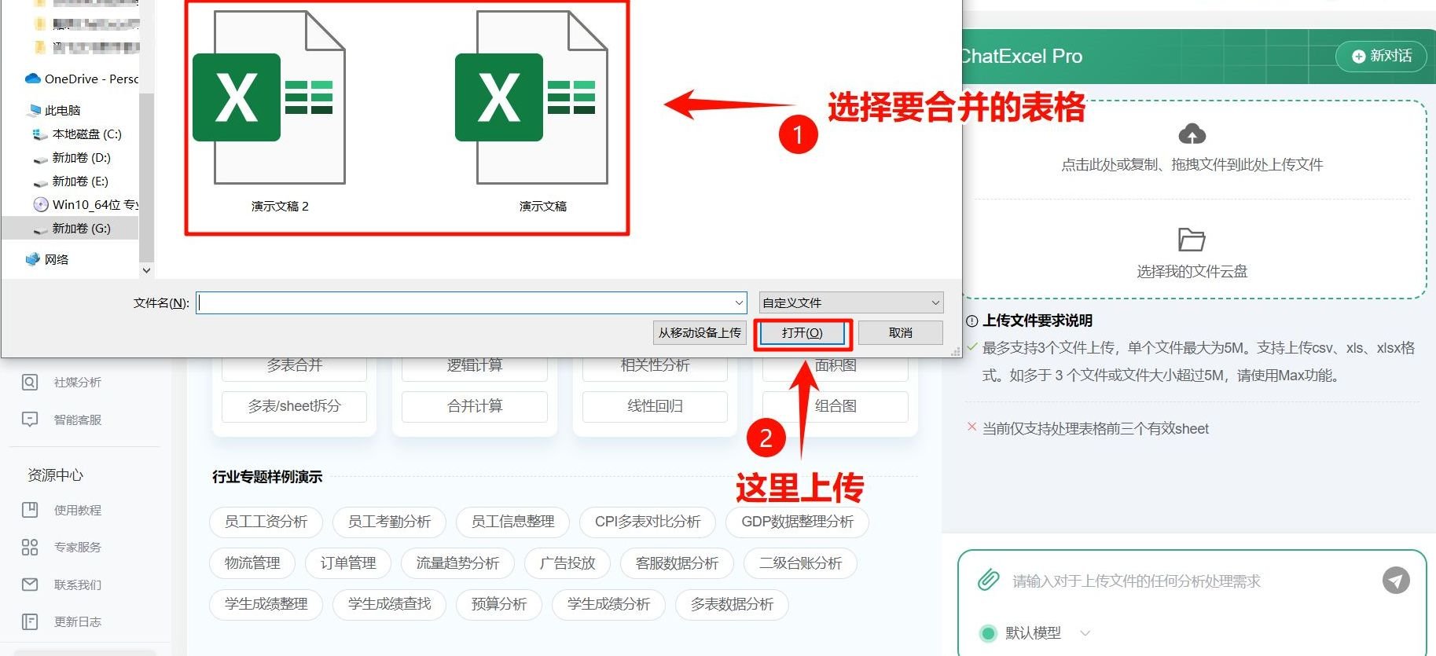Click the 打开(O) button
Screen dimensions: 1436x656
click(x=802, y=333)
